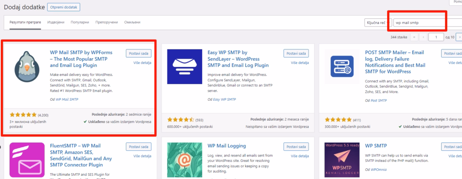Install FluentSMTP with Postavi sada

[139, 146]
